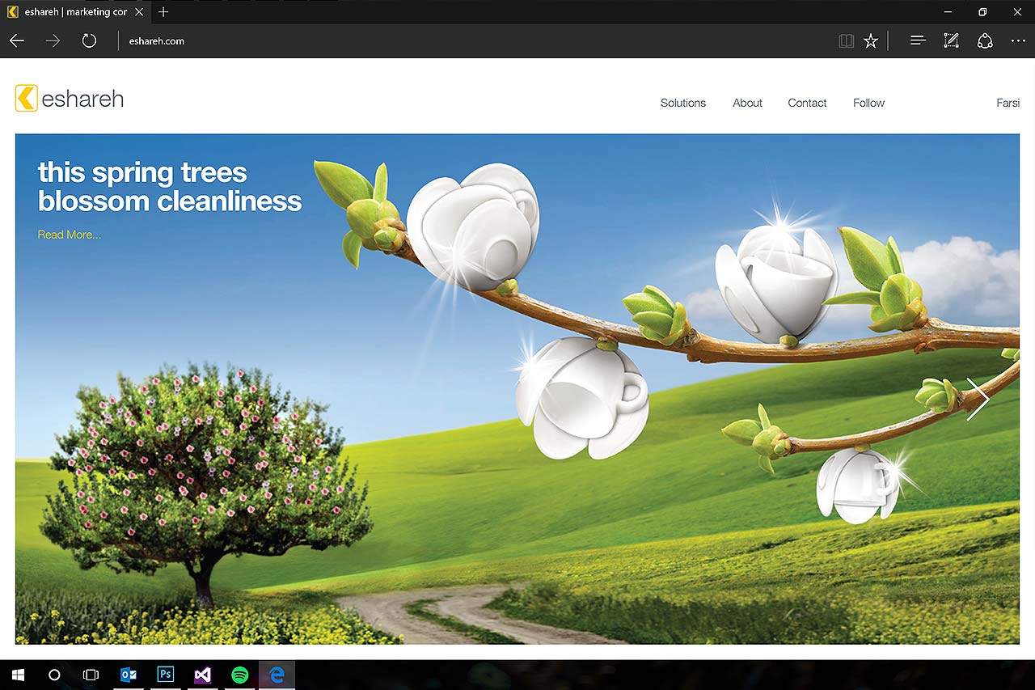Refresh the eshareh.com page
Image resolution: width=1035 pixels, height=690 pixels.
pyautogui.click(x=89, y=40)
